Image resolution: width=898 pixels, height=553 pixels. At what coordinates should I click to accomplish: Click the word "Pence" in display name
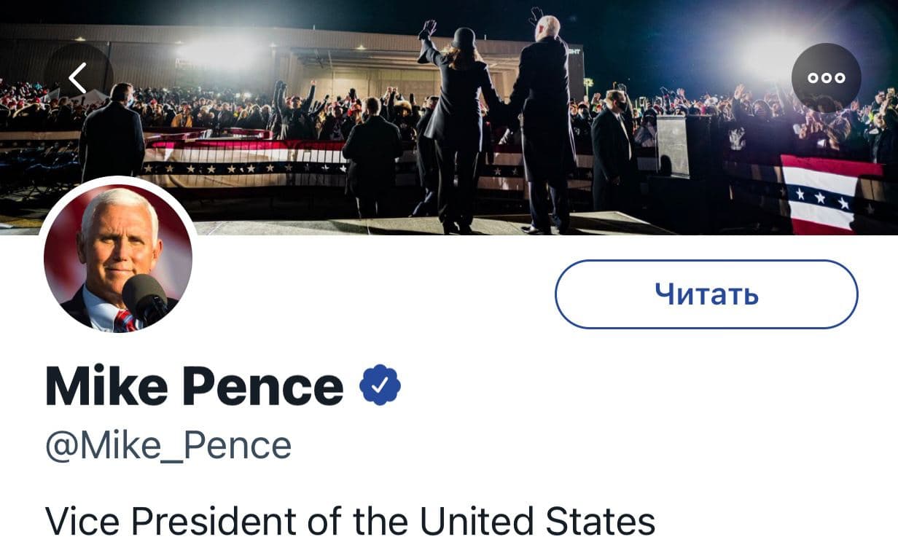pyautogui.click(x=270, y=387)
